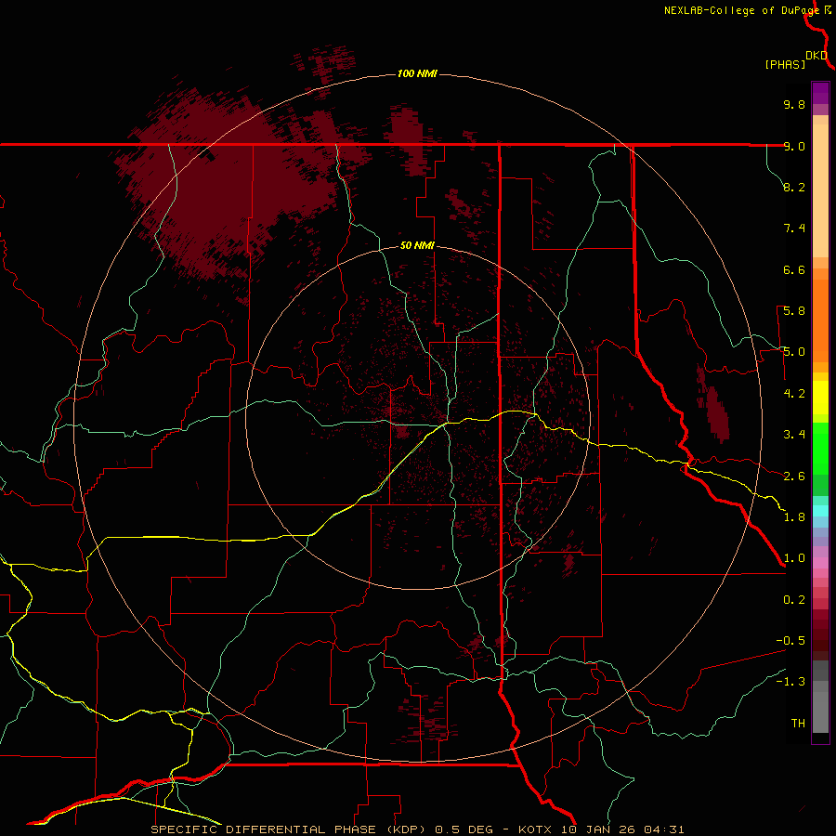The image size is (836, 836).
Task: Pick the bright green color bar segment
Action: [820, 448]
